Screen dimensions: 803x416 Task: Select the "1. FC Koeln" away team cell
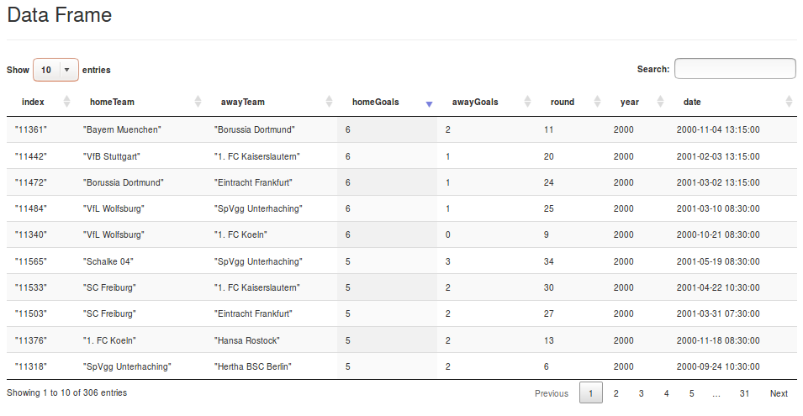click(x=240, y=234)
